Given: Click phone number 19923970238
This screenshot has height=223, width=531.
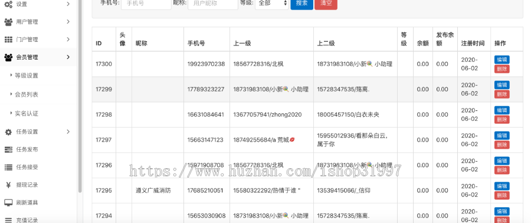Looking at the screenshot, I should pyautogui.click(x=206, y=64).
